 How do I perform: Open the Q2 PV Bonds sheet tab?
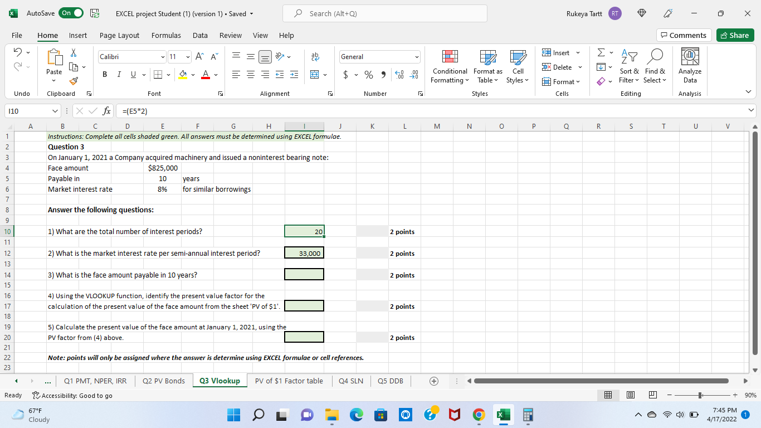point(163,381)
